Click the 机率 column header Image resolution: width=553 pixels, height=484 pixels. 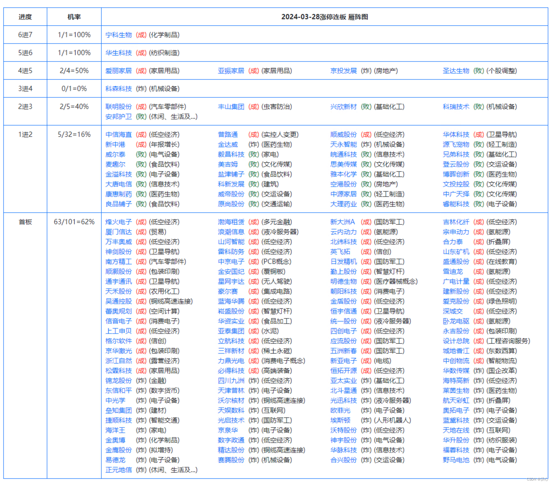(74, 17)
